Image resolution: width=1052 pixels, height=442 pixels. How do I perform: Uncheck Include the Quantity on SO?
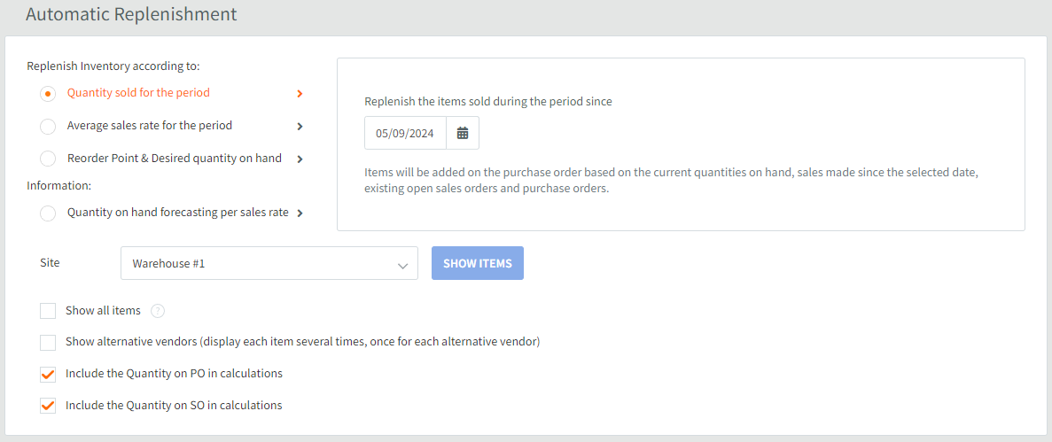(x=48, y=406)
